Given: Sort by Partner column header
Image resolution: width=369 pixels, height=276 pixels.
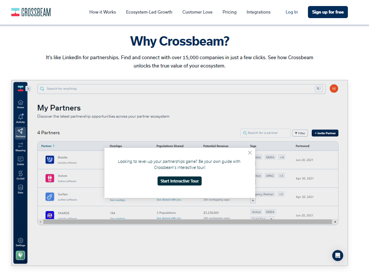Looking at the screenshot, I should (48, 146).
